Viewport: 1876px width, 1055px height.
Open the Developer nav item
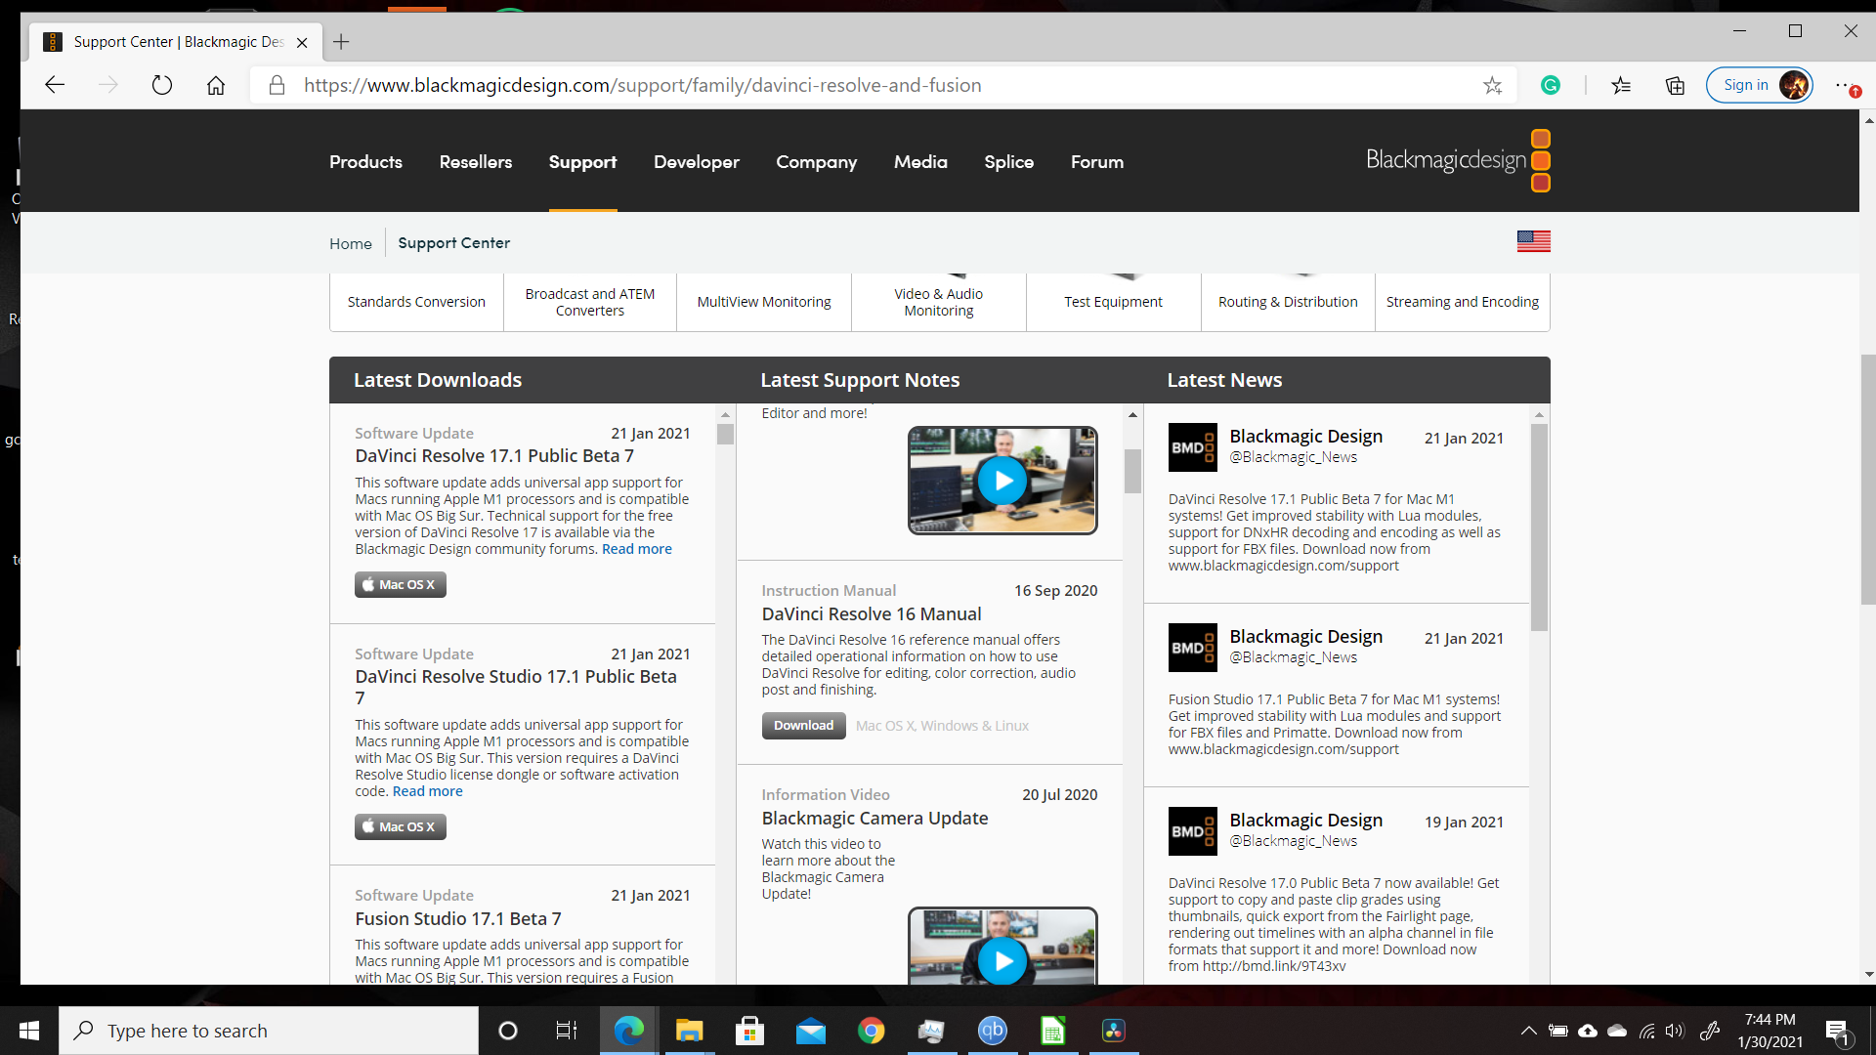[697, 162]
